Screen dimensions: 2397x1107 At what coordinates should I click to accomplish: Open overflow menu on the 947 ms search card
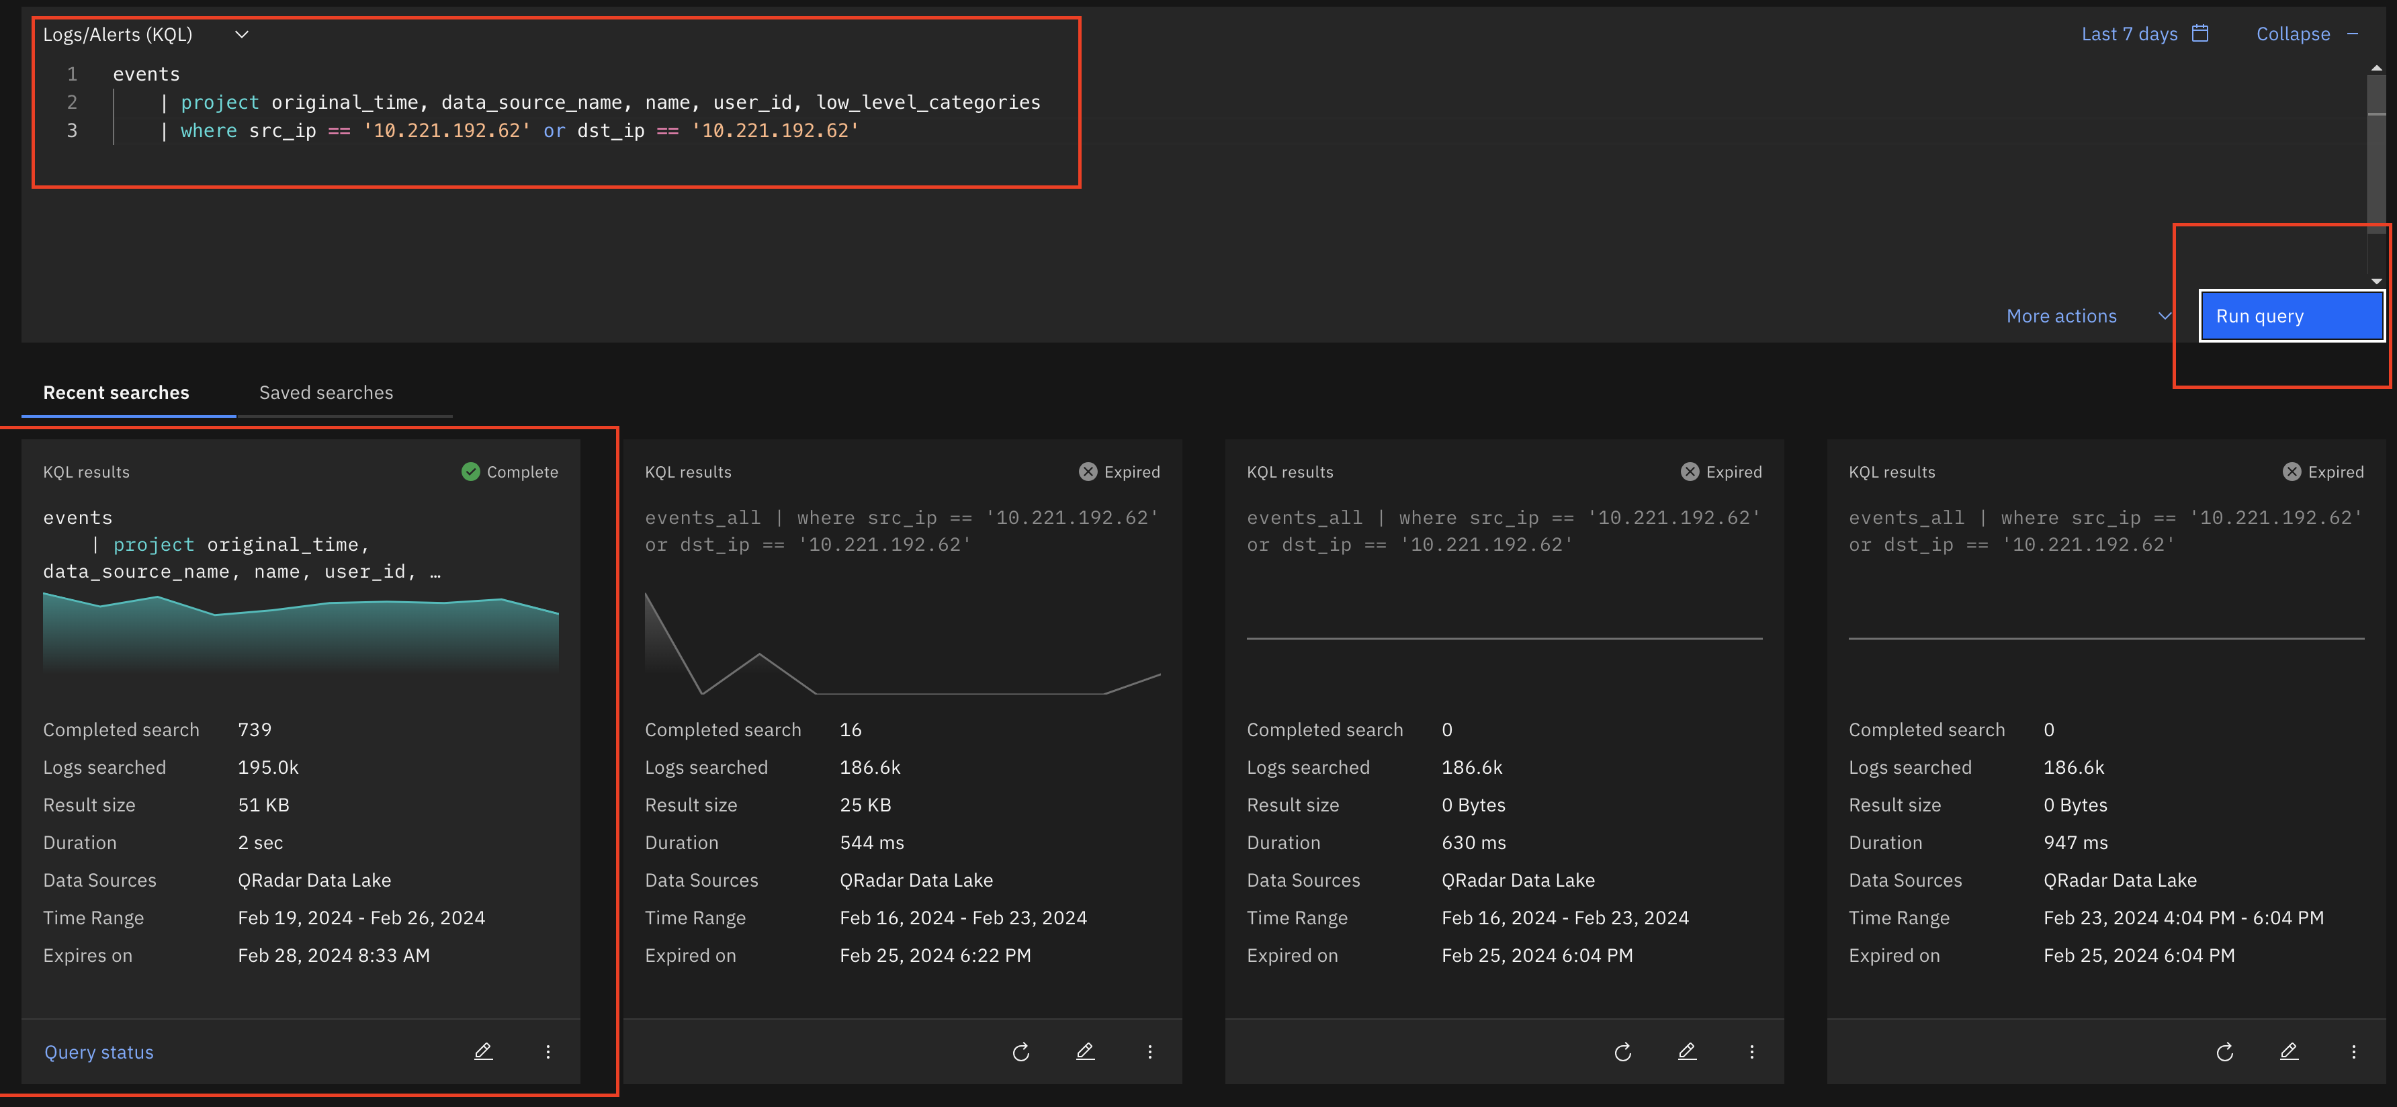[2354, 1052]
